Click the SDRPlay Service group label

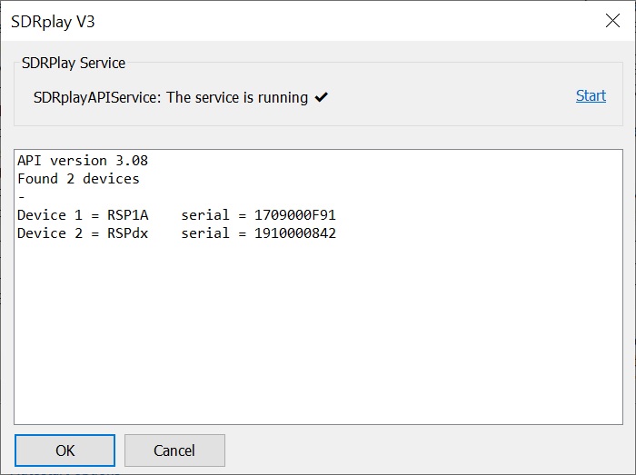pos(74,63)
